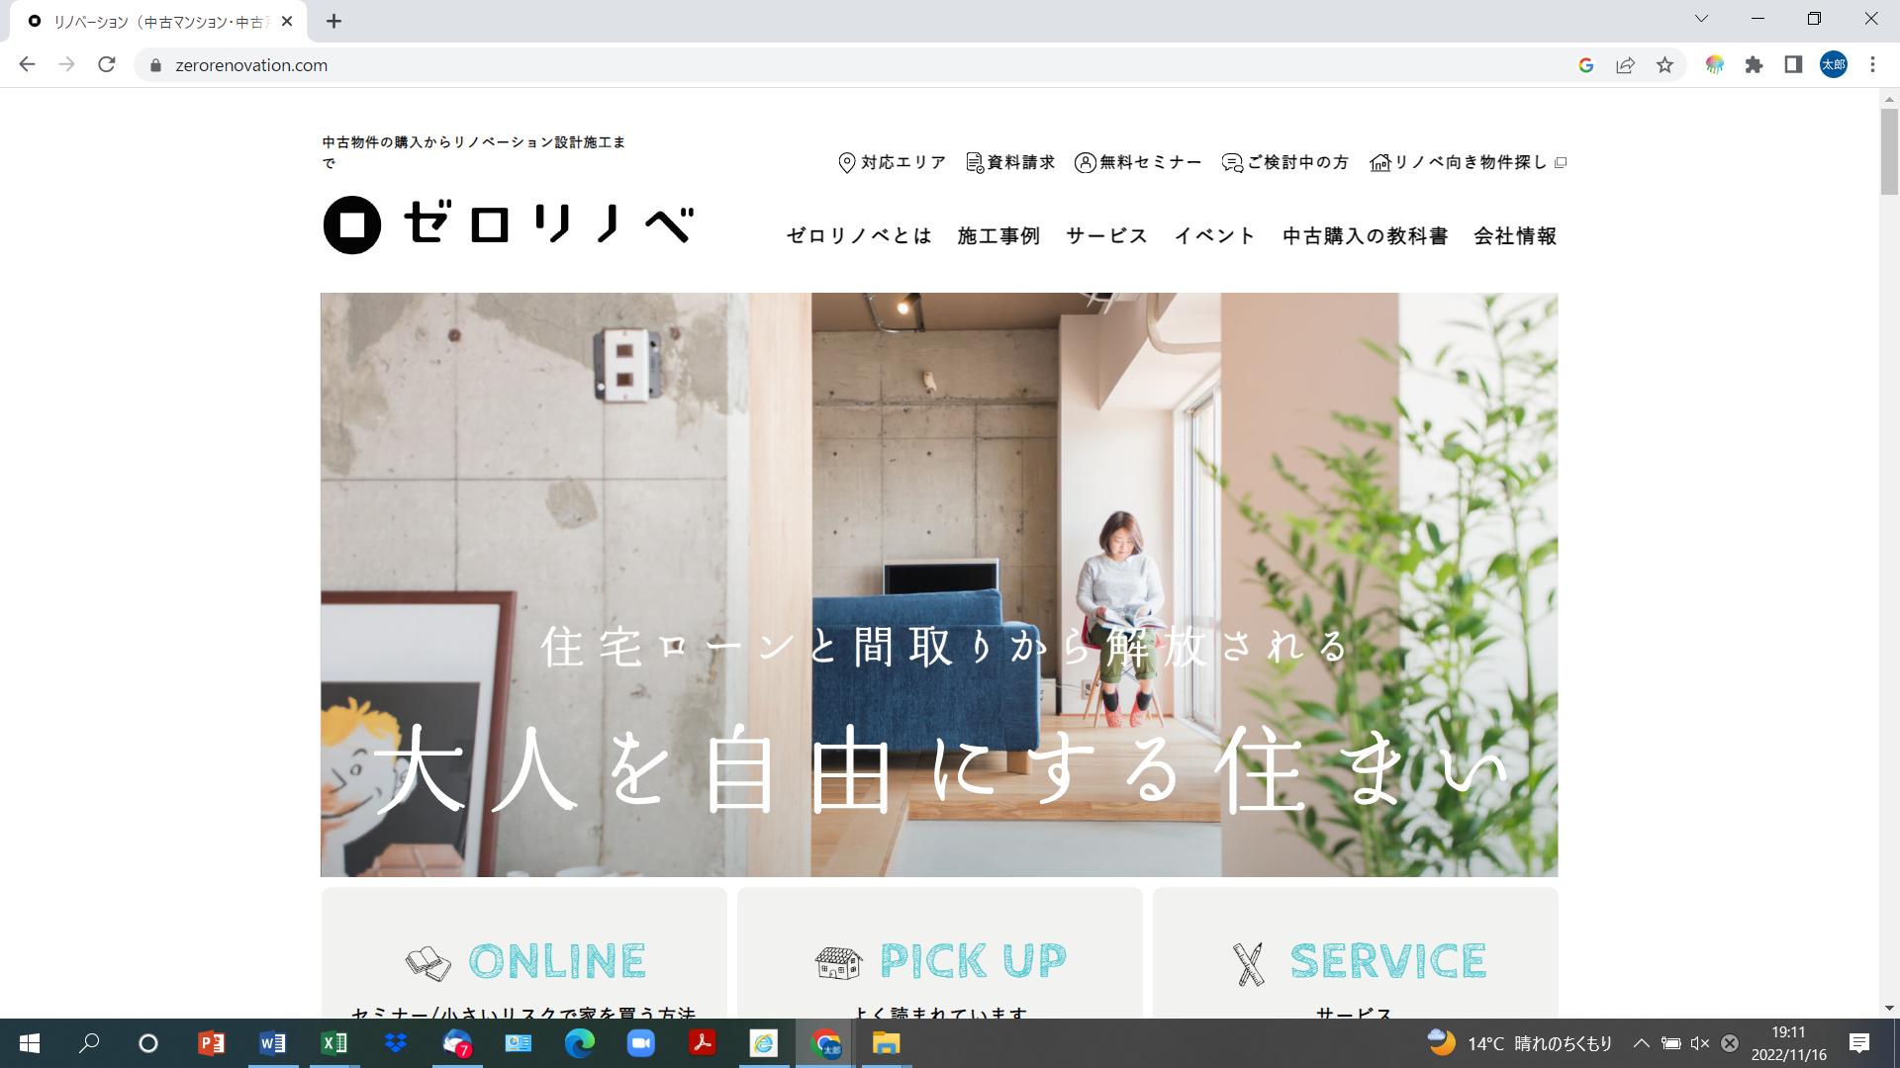Click the share this page icon
Image resolution: width=1900 pixels, height=1068 pixels.
(x=1625, y=65)
